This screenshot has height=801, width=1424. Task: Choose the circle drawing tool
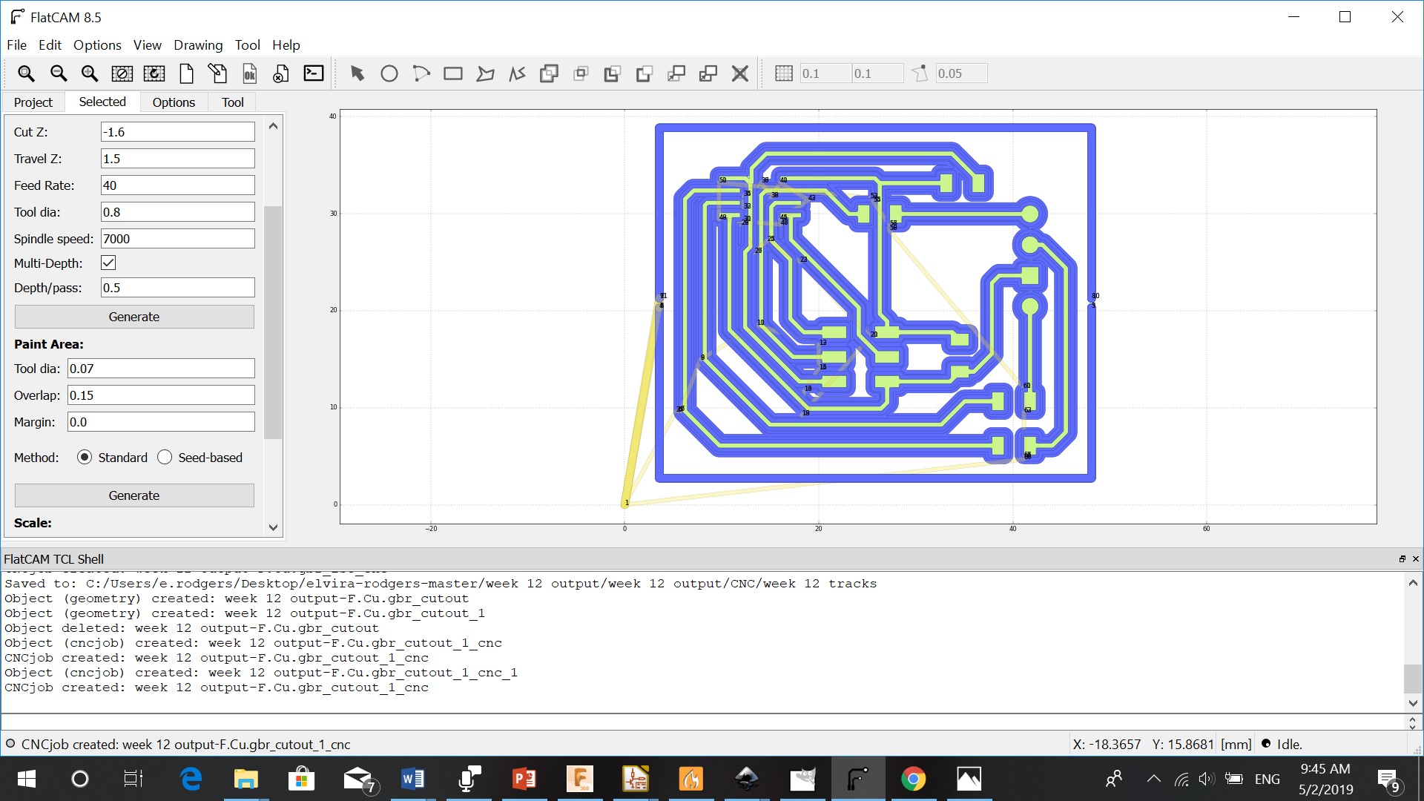tap(389, 73)
